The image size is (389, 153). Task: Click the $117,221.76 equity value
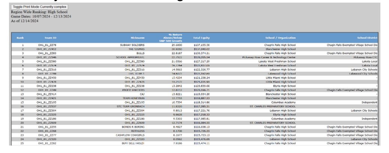pos(201,110)
